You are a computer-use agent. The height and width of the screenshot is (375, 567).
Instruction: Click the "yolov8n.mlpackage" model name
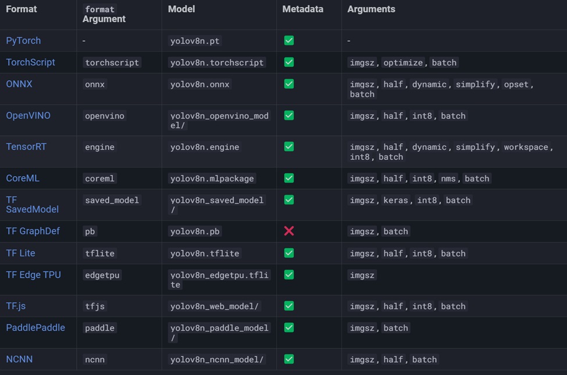[212, 178]
